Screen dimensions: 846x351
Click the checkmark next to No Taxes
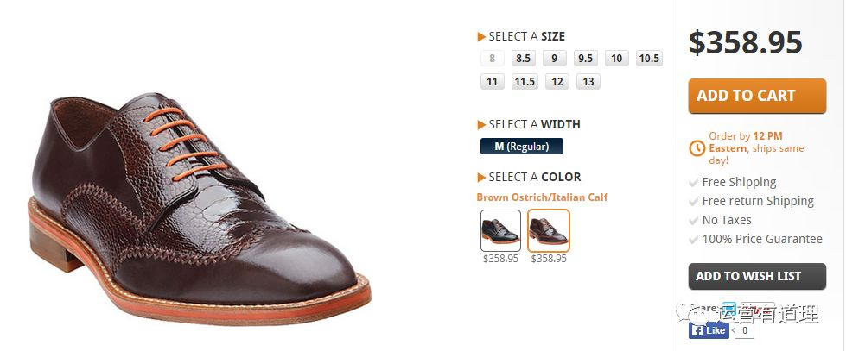694,221
